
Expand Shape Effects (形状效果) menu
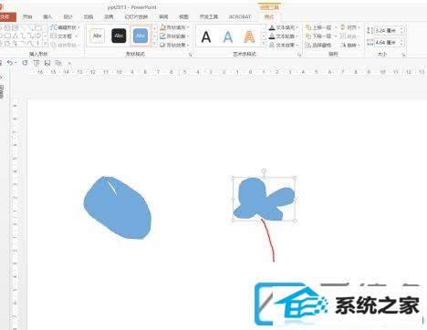(174, 45)
